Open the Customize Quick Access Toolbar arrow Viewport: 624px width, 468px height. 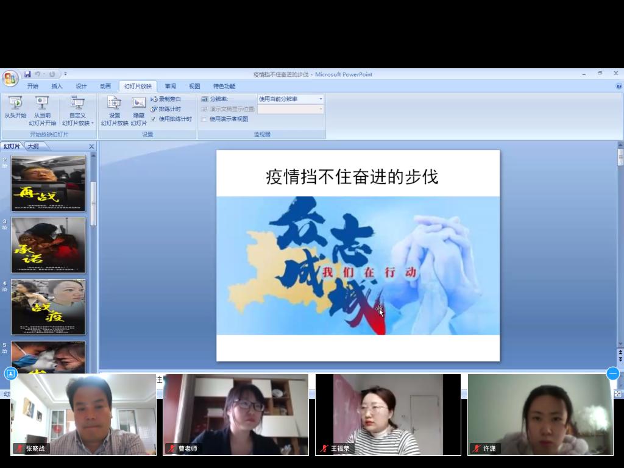pyautogui.click(x=65, y=74)
